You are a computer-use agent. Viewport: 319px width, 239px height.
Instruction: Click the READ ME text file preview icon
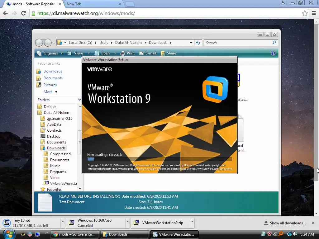click(x=45, y=202)
